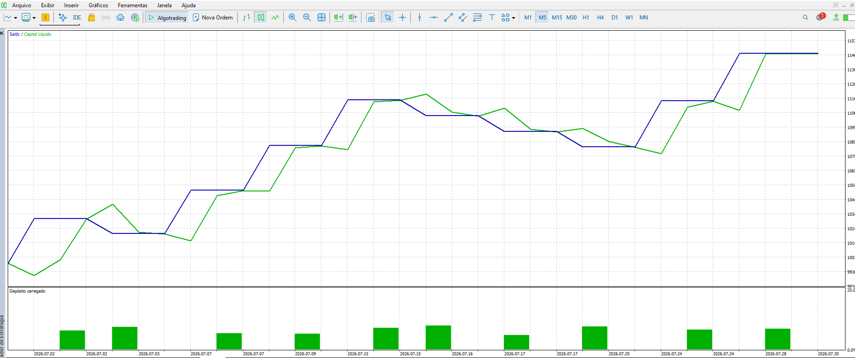The image size is (855, 358).
Task: Open the cloud hosting VPS icon
Action: 121,18
